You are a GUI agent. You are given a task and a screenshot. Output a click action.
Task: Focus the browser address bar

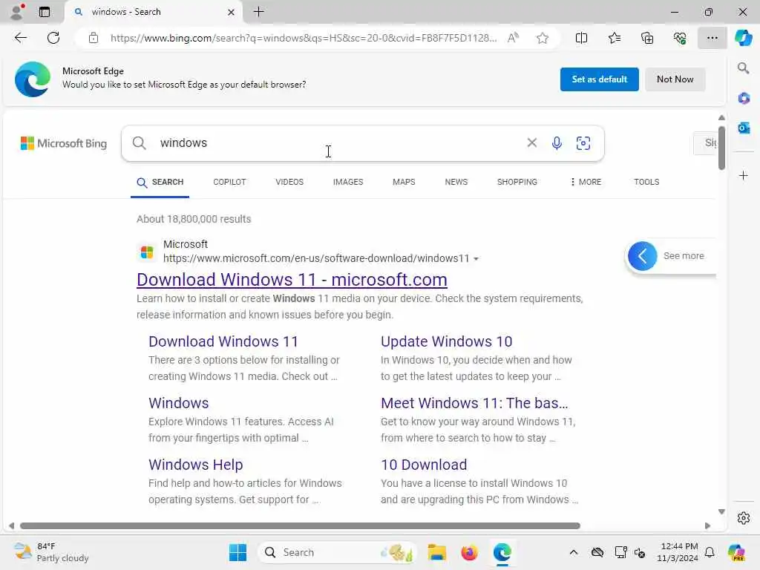pyautogui.click(x=303, y=38)
